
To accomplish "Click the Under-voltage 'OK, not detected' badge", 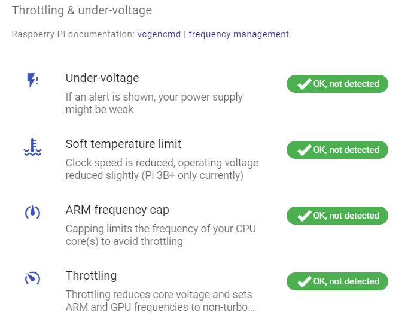I will click(x=337, y=84).
